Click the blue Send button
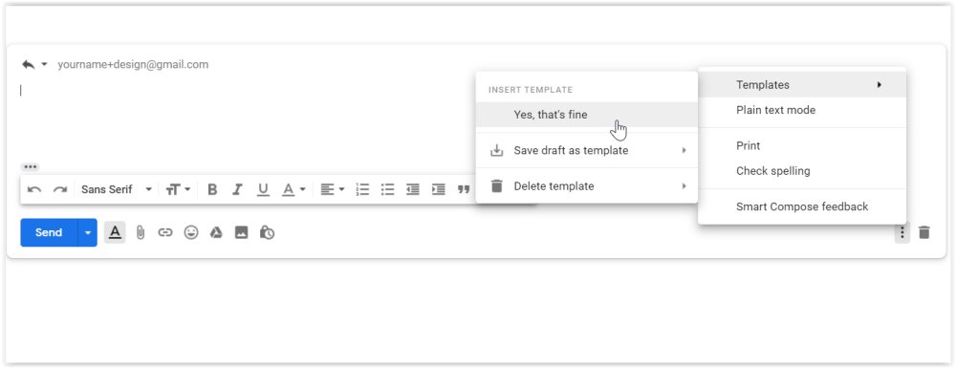 [x=49, y=232]
